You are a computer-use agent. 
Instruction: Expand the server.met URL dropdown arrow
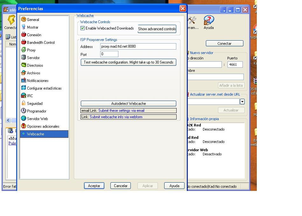(242, 101)
